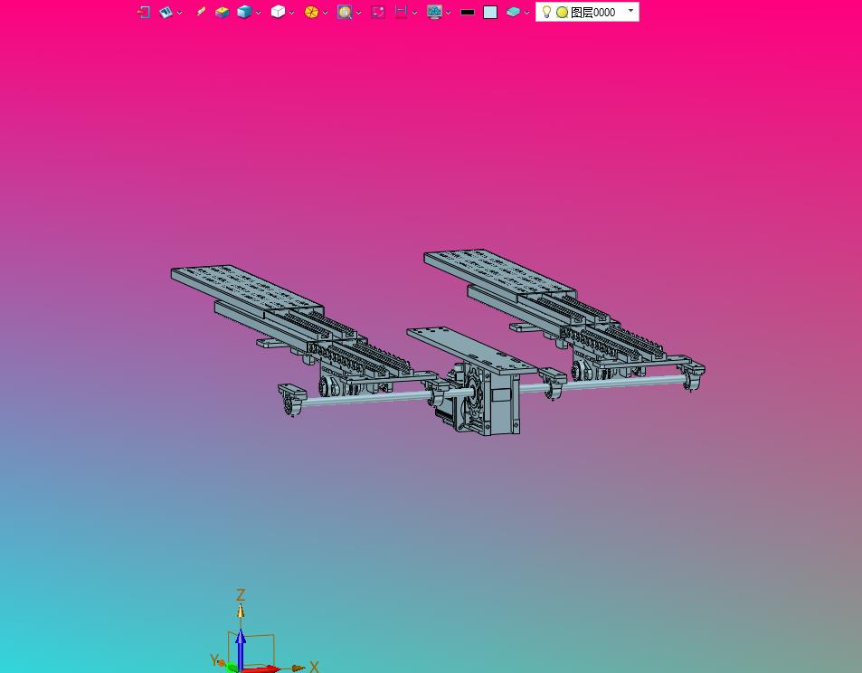Image resolution: width=862 pixels, height=673 pixels.
Task: Open dropdown next to the book view icon
Action: coord(180,13)
